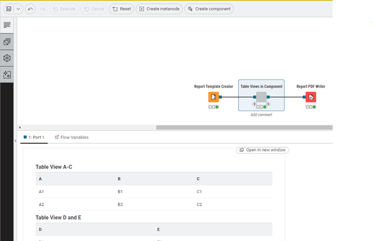The image size is (373, 241).
Task: Select the Port 1 tab
Action: (x=34, y=137)
